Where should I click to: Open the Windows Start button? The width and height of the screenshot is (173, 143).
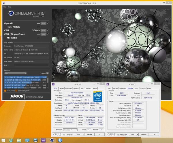click(x=3, y=140)
